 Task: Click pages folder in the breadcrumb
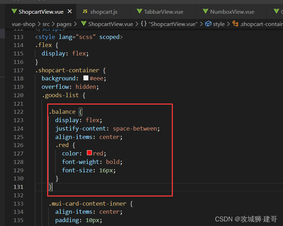point(64,24)
